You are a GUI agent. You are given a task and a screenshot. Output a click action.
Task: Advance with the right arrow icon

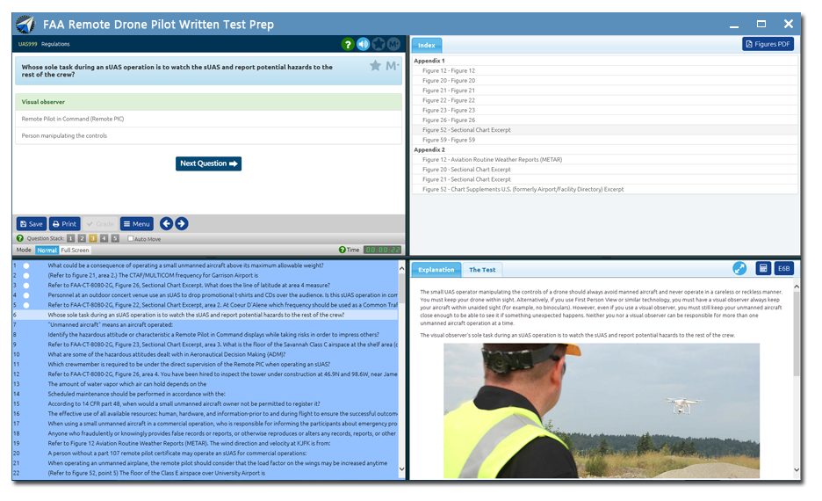coord(181,224)
